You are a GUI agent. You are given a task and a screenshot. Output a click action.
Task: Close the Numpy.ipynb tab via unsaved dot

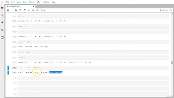click(x=33, y=7)
